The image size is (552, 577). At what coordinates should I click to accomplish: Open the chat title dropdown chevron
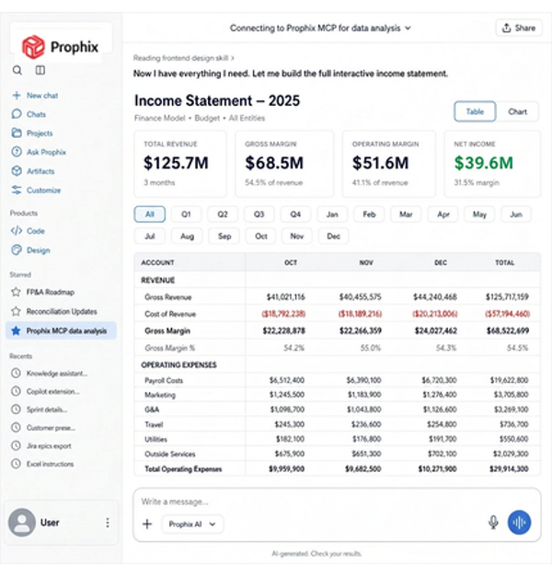coord(408,28)
